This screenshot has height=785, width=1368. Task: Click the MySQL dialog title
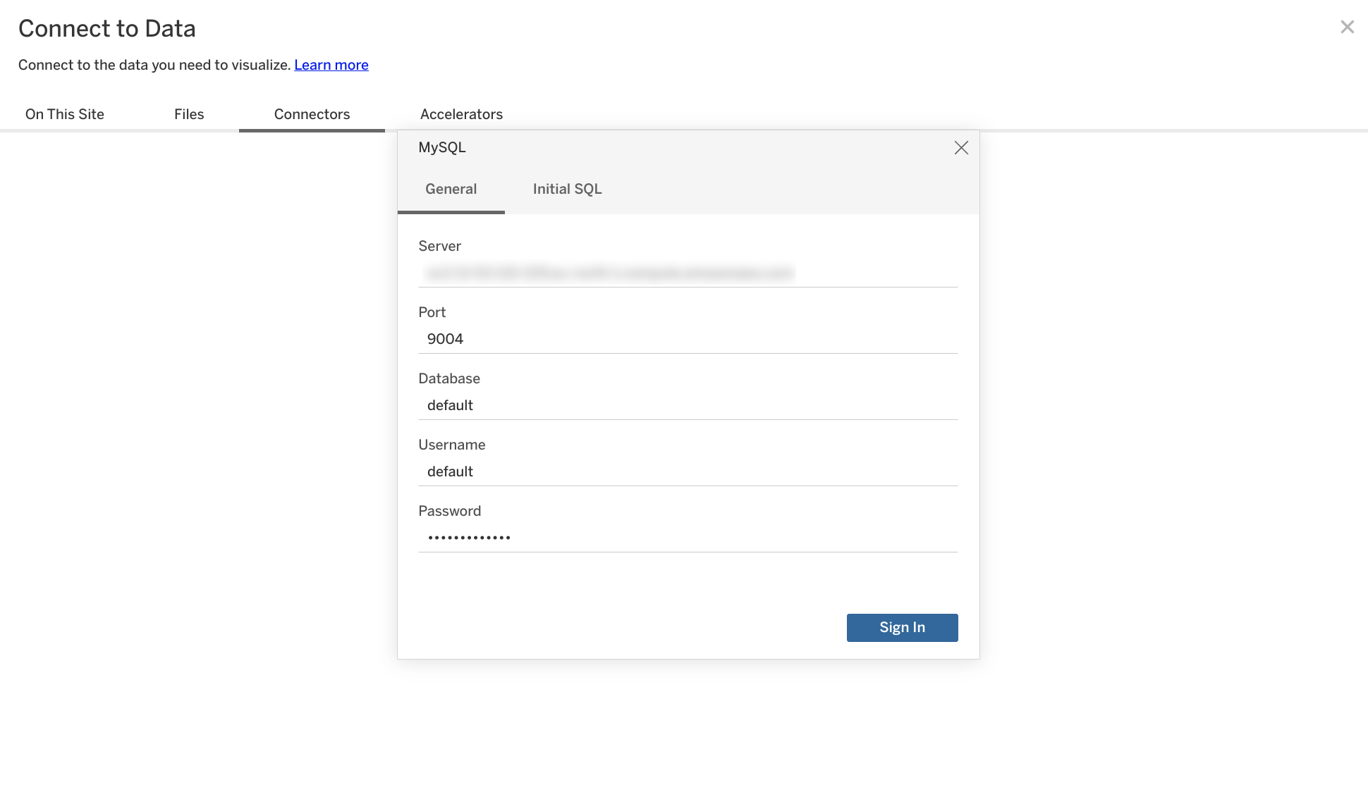(442, 147)
